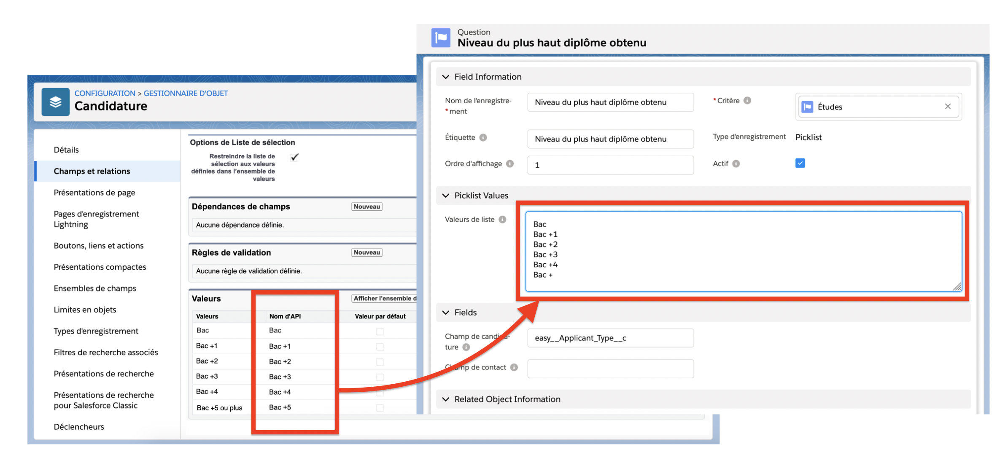Click the Candidature object layers icon
This screenshot has width=1008, height=471.
55,102
